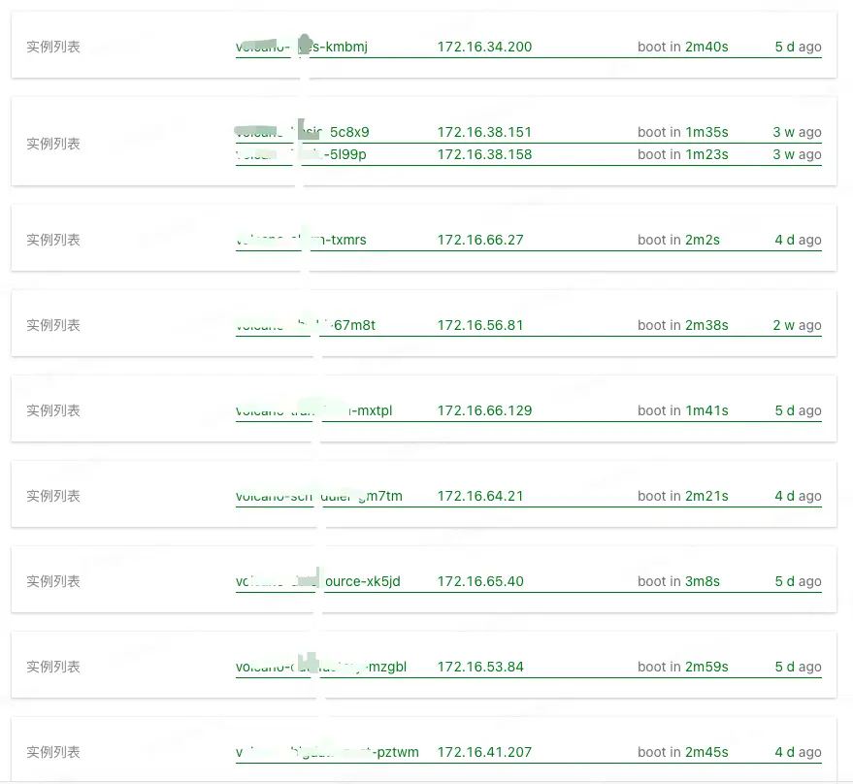
Task: Click the pod name ending in 67m8t
Action: pyautogui.click(x=306, y=325)
